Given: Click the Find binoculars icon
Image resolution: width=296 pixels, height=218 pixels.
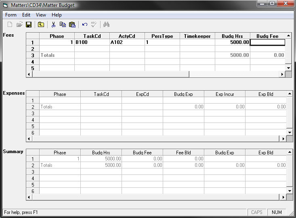Looking at the screenshot, I should point(107,25).
